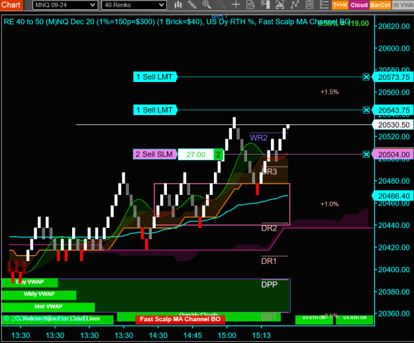The image size is (414, 343).
Task: Open the 40 Renko interval dropdown
Action: click(x=134, y=5)
